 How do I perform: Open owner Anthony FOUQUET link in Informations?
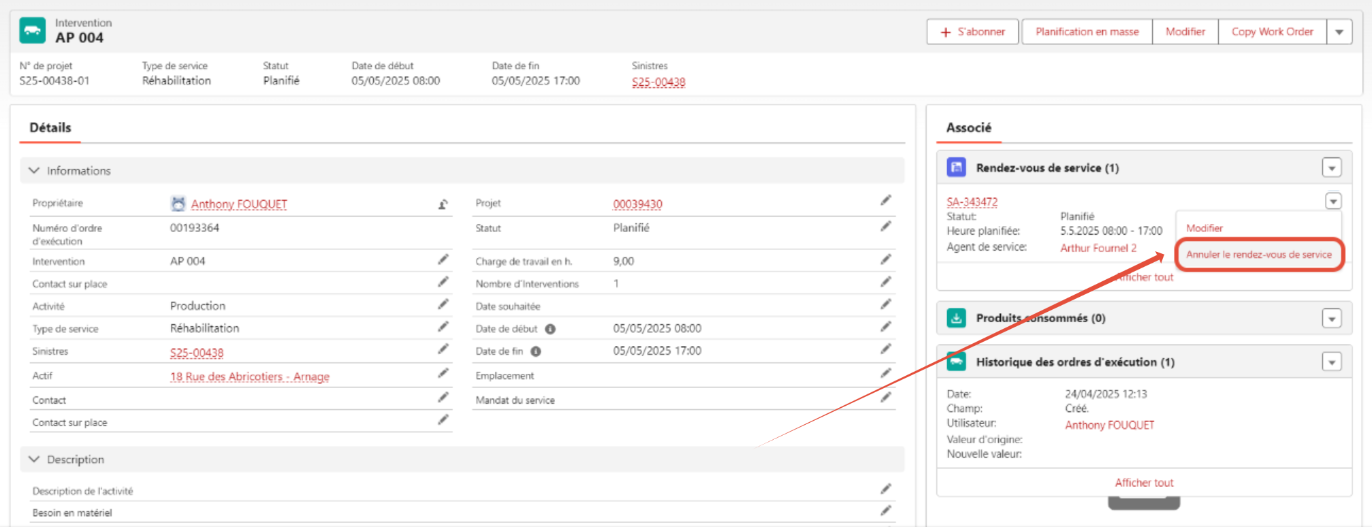(x=239, y=204)
